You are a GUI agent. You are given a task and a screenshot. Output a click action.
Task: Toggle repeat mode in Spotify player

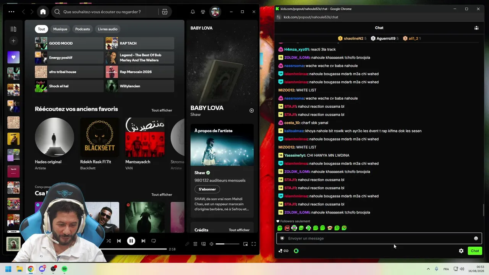pyautogui.click(x=154, y=241)
